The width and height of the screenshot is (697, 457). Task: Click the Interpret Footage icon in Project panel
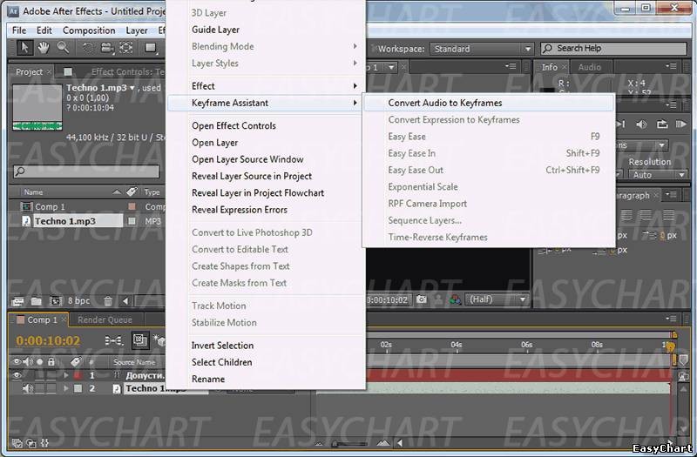(17, 301)
